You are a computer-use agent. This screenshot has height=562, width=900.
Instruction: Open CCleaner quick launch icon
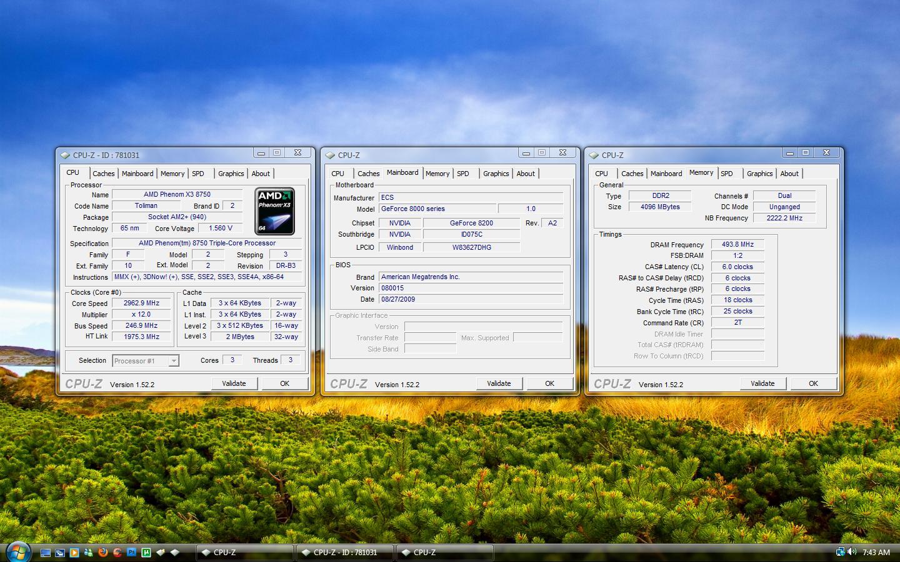(x=117, y=553)
